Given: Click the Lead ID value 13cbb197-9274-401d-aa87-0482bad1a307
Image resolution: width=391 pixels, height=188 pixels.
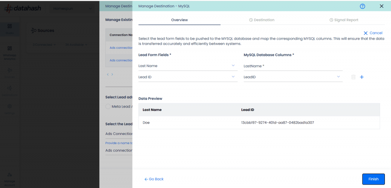Looking at the screenshot, I should tap(278, 122).
